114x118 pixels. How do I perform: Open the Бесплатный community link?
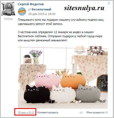pos(41,9)
